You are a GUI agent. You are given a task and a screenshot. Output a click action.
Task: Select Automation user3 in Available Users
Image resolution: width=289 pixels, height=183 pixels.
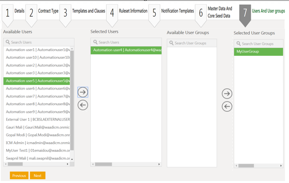(37, 73)
